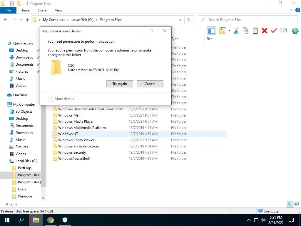Click the Try Again button

120,84
